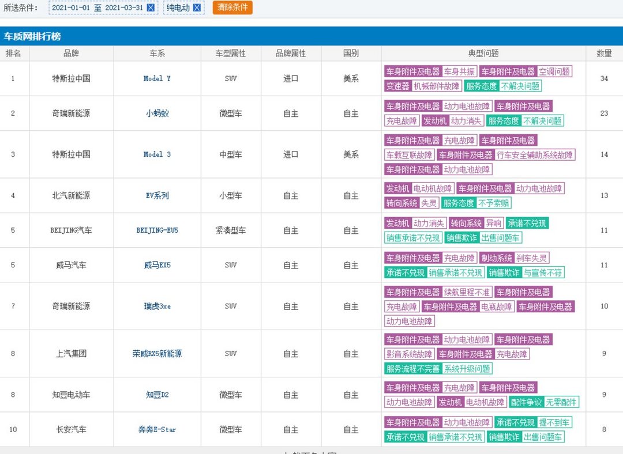Click 上汽集团 brand cell
This screenshot has height=454, width=623.
click(71, 354)
